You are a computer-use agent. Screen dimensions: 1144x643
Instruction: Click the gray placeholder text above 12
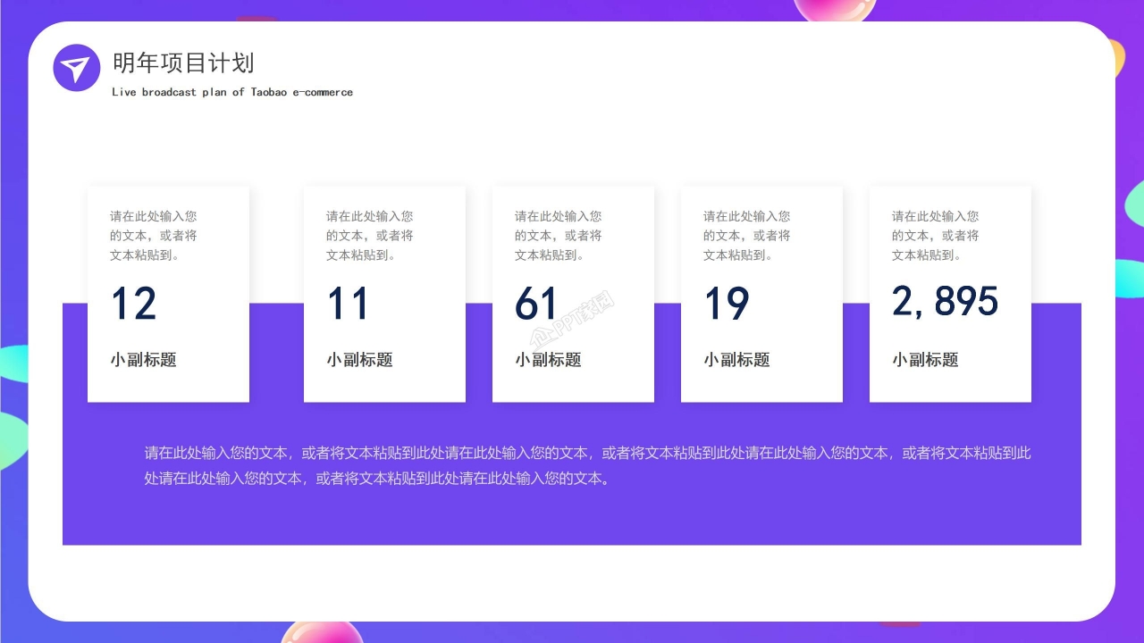tap(154, 236)
